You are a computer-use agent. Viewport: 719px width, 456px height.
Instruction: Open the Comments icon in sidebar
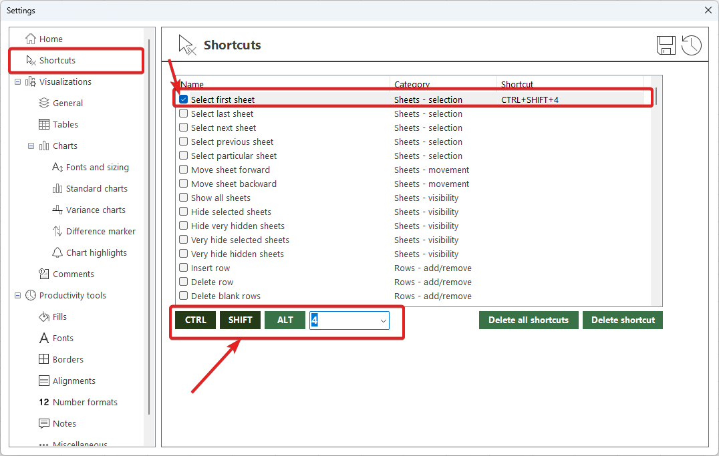pos(44,274)
